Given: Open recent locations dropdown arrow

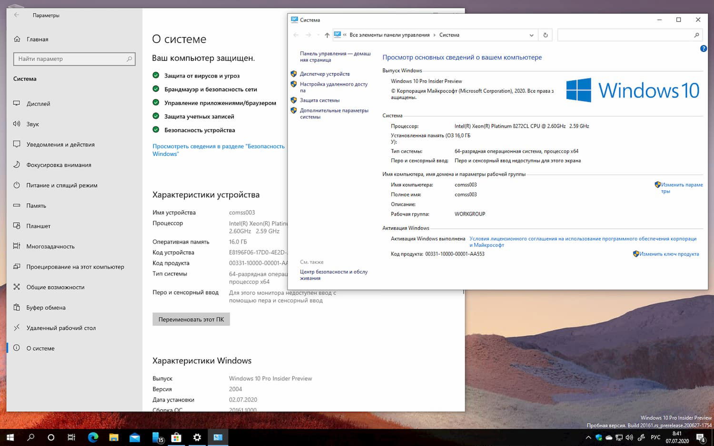Looking at the screenshot, I should click(x=318, y=35).
